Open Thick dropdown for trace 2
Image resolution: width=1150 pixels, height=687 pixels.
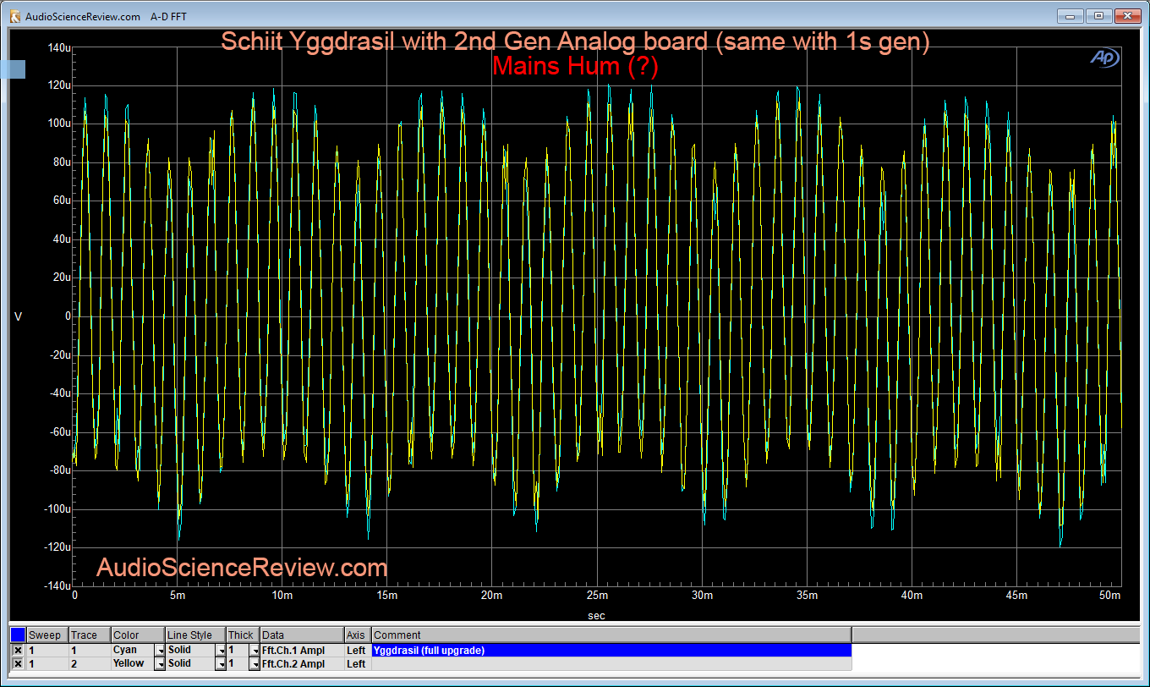point(255,664)
